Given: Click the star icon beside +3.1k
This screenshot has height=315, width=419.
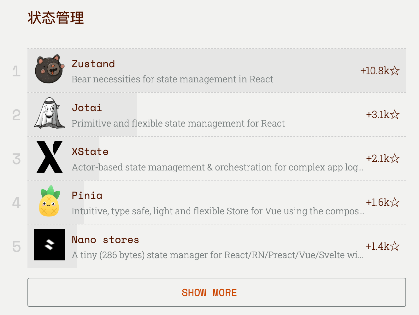Looking at the screenshot, I should click(x=395, y=115).
